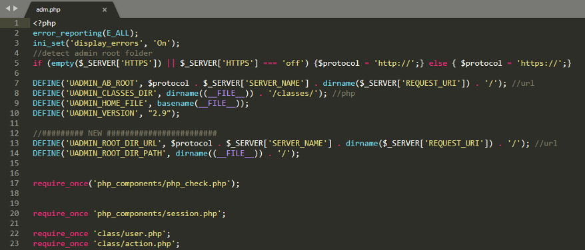Click 'class/action.php' path string
This screenshot has width=585, height=250.
tap(135, 244)
